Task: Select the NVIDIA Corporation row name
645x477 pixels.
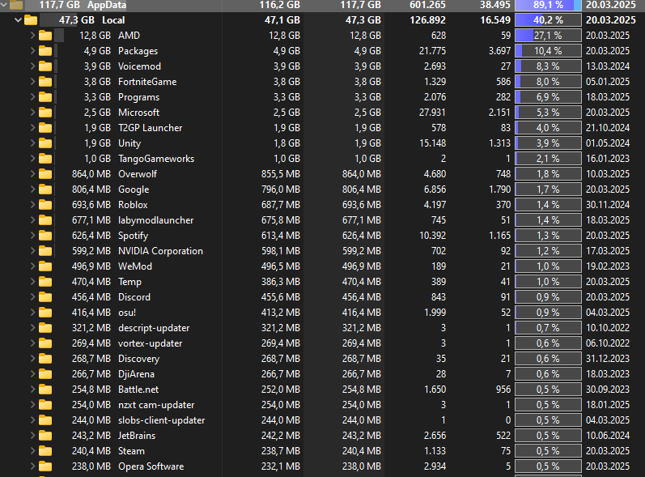Action: coord(160,251)
